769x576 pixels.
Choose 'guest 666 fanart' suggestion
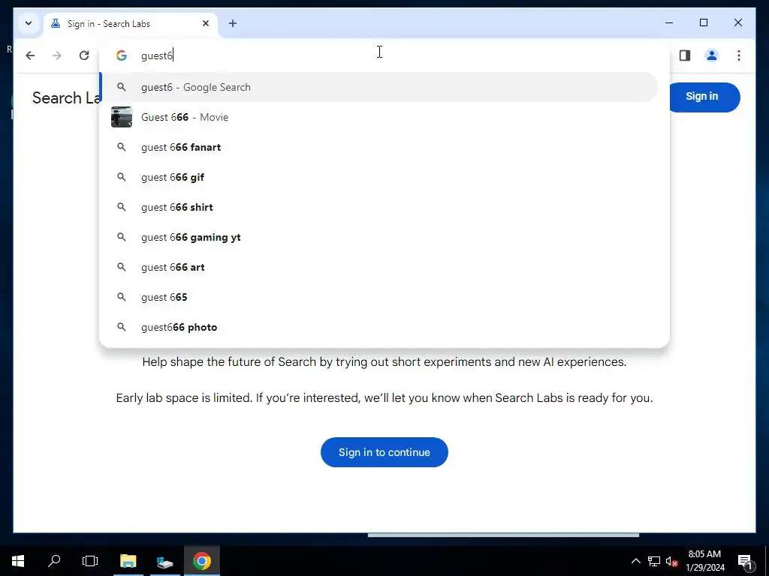[378, 147]
